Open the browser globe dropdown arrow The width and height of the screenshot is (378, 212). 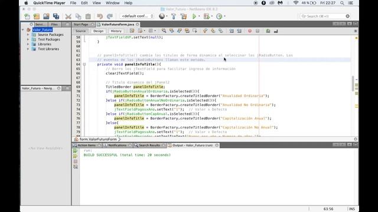[x=167, y=16]
